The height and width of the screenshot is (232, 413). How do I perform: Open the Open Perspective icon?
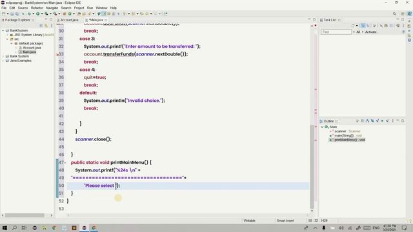(403, 14)
